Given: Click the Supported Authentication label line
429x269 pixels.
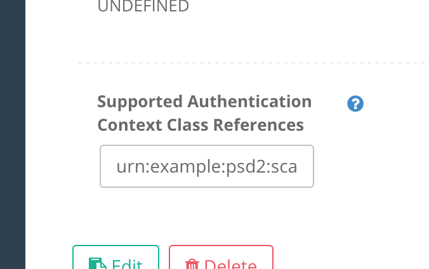Looking at the screenshot, I should (x=204, y=102).
